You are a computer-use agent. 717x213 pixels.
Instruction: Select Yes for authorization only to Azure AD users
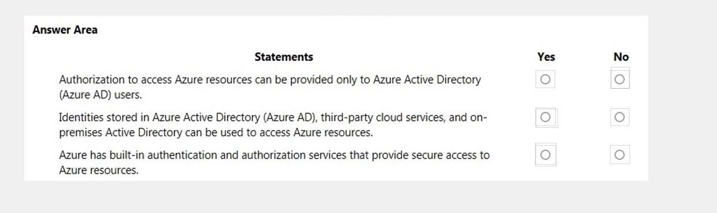click(545, 79)
